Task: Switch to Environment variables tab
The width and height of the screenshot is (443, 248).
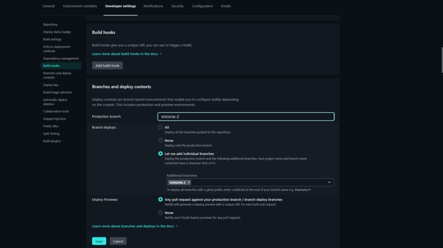Action: [80, 6]
